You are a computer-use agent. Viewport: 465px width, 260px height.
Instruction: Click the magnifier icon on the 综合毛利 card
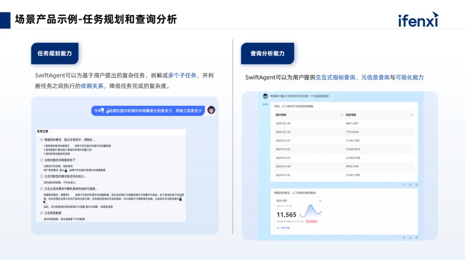320,201
